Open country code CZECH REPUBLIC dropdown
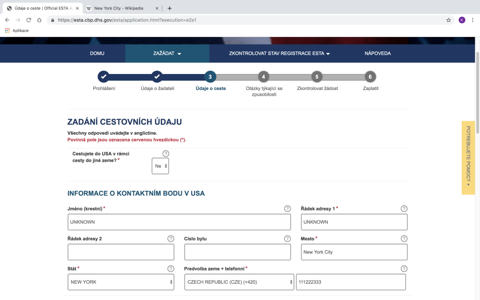This screenshot has width=480, height=300. 239,282
